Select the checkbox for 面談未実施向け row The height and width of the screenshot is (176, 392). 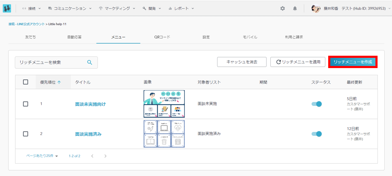pyautogui.click(x=25, y=104)
